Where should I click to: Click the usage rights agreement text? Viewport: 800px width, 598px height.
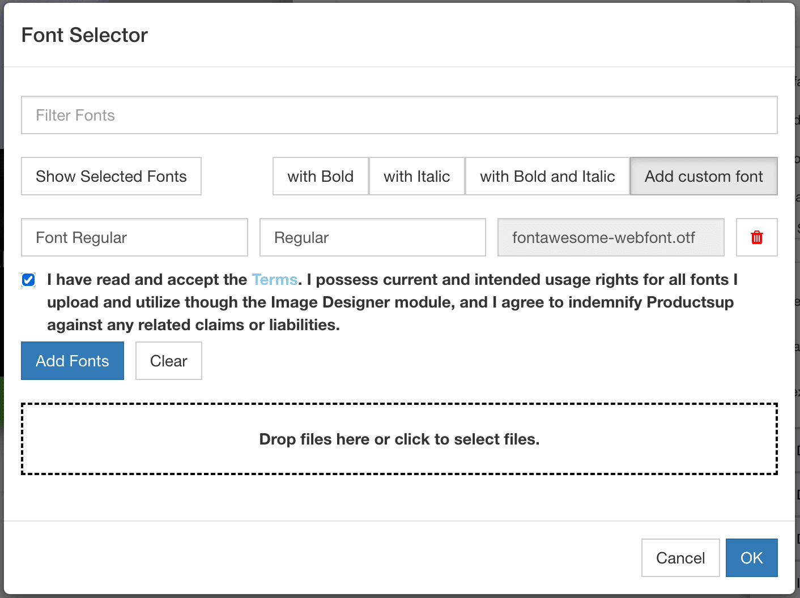coord(391,302)
